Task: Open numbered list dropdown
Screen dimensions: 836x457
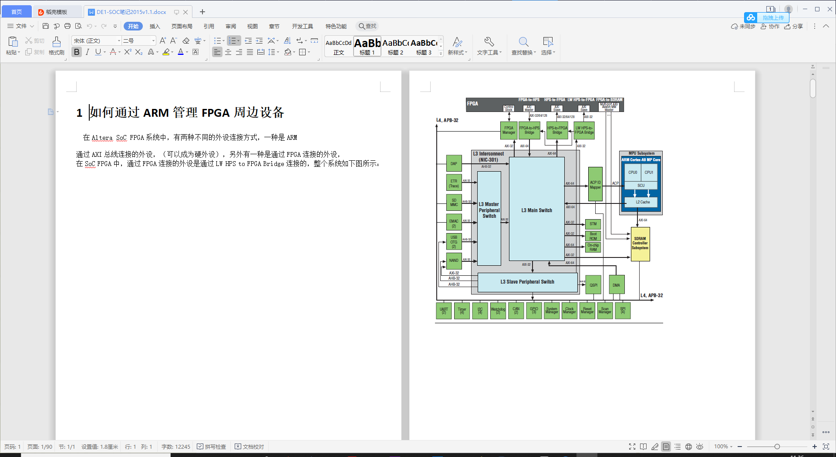Action: tap(238, 41)
